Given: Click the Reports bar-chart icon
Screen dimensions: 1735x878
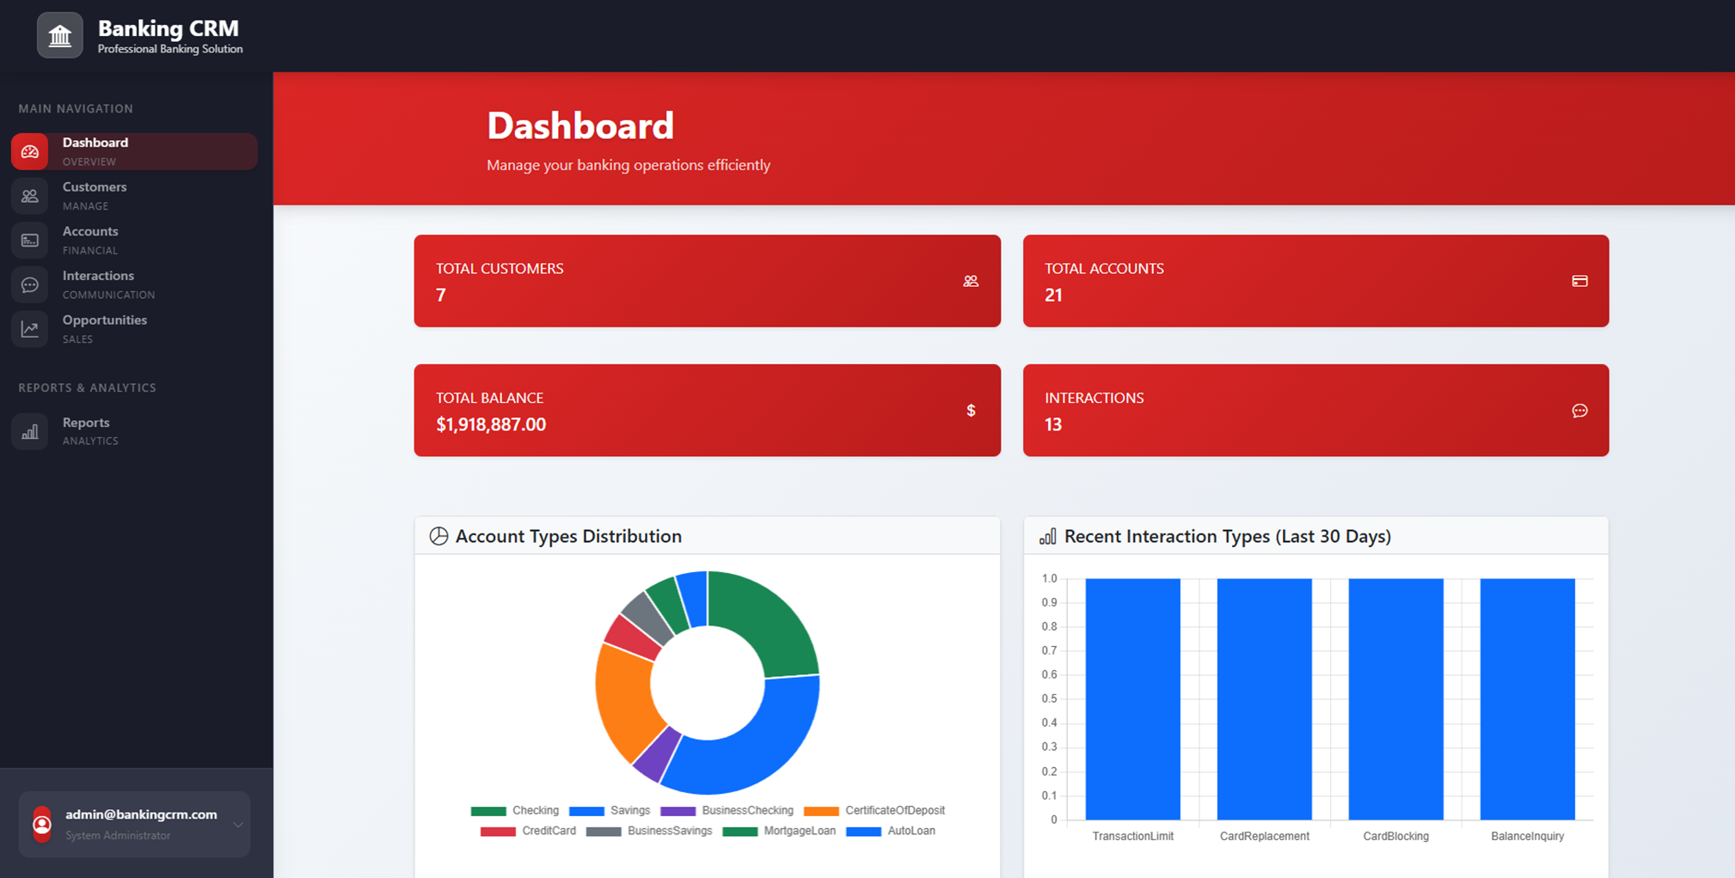Looking at the screenshot, I should point(30,430).
